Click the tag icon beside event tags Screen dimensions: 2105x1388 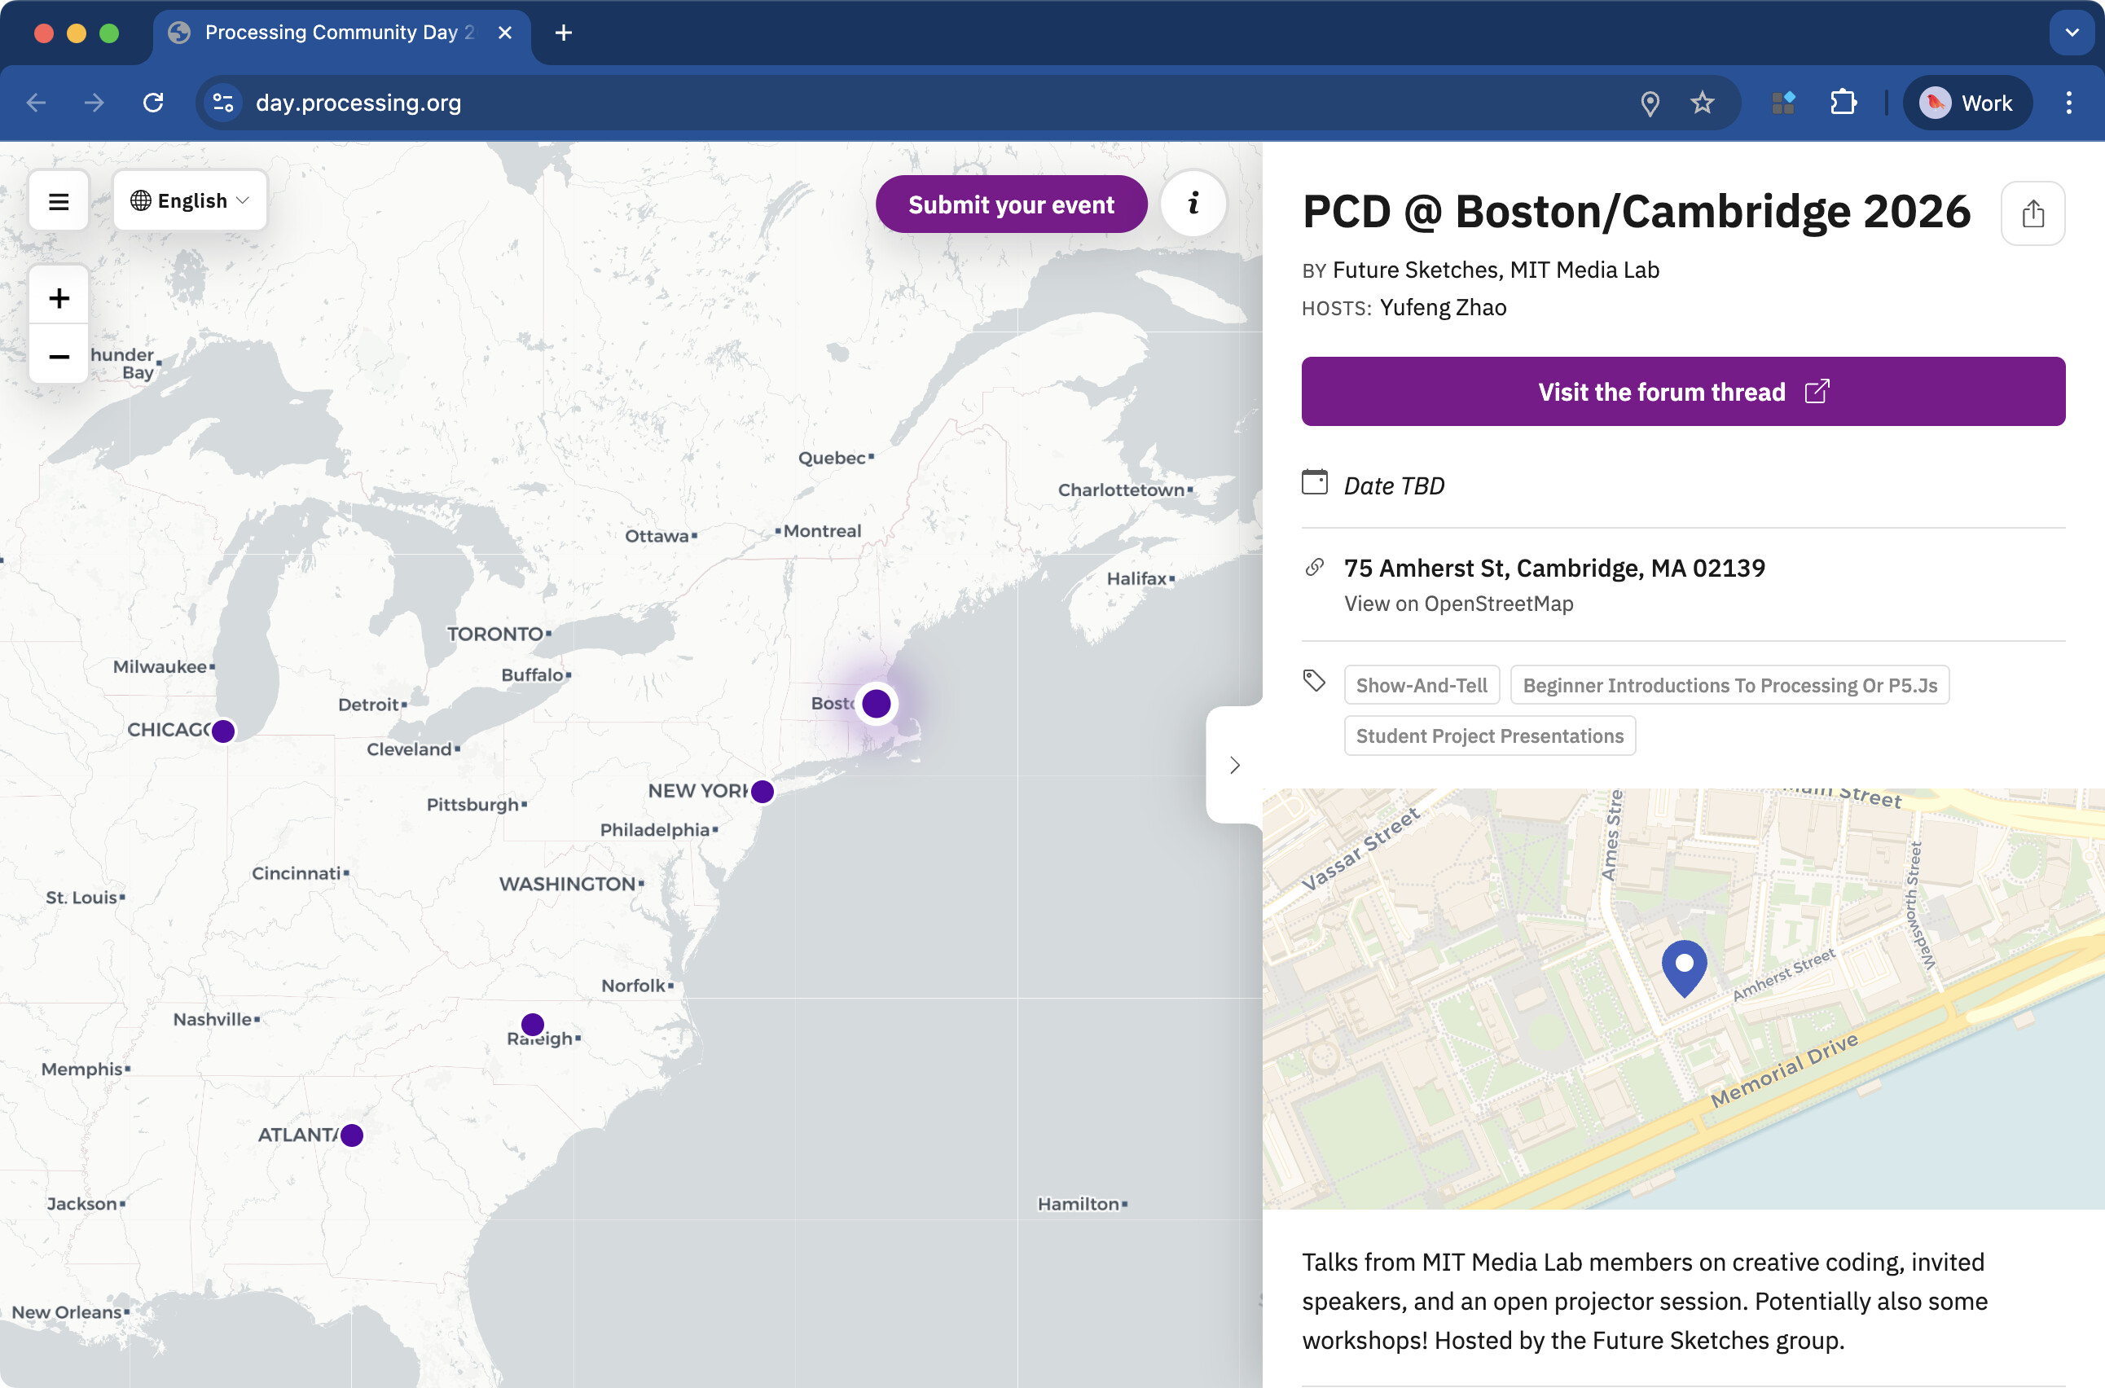1315,680
